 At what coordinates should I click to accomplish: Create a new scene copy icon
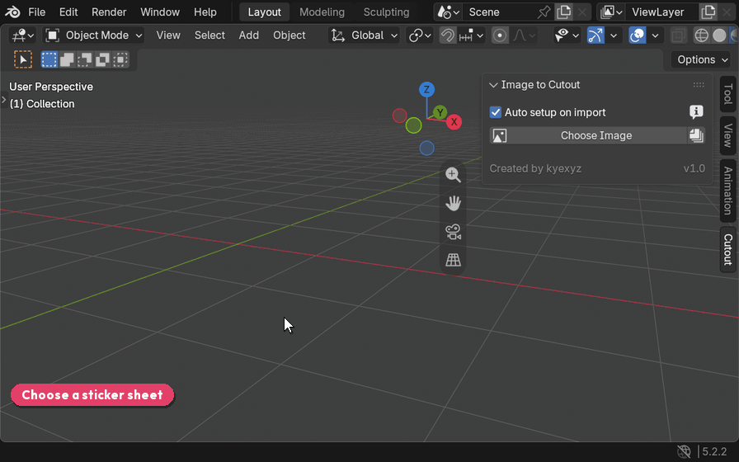563,12
